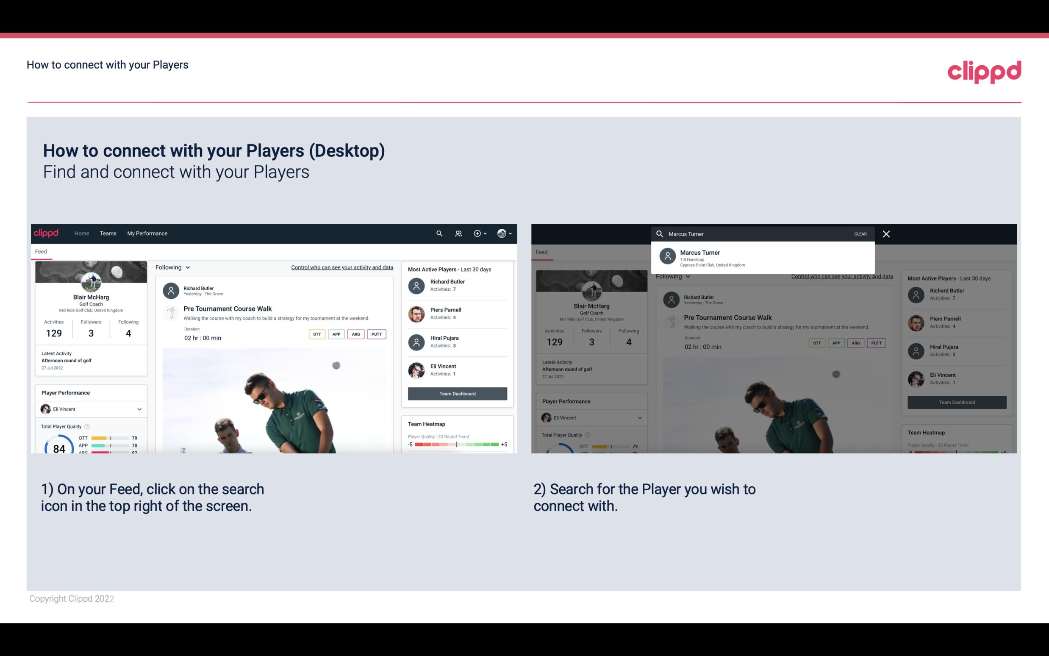This screenshot has width=1049, height=656.
Task: Toggle Player Performance visibility for Eli Vincent
Action: click(139, 409)
